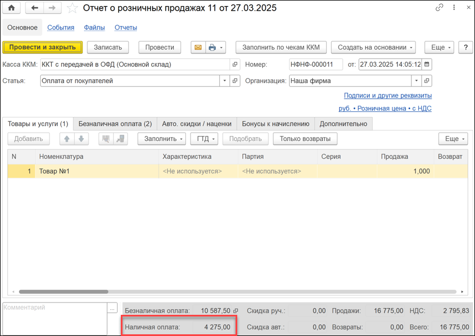Move selected row up with arrow icon
475x336 pixels.
(66, 138)
